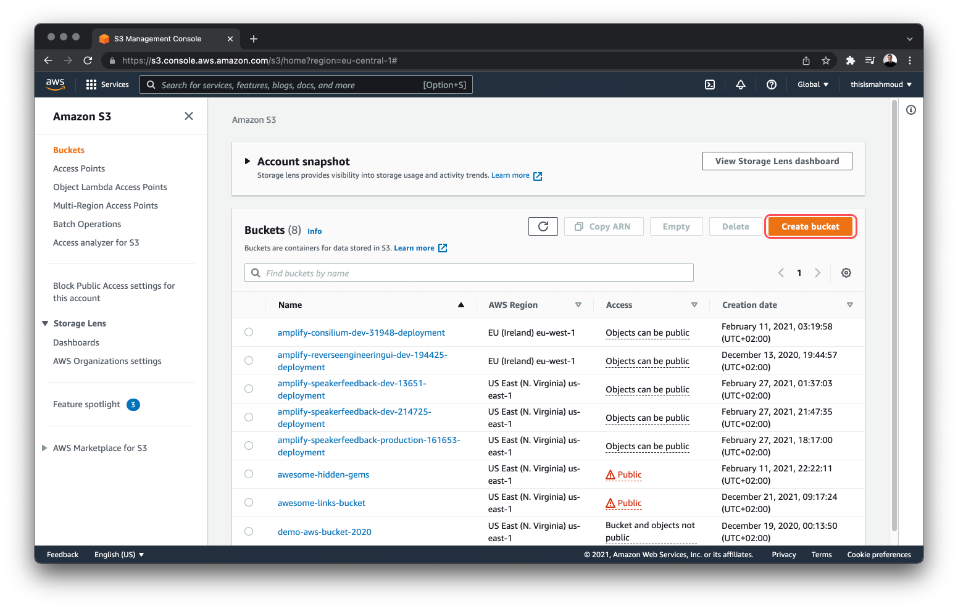Select the demo-aws-bucket-2020 radio button

[x=249, y=531]
